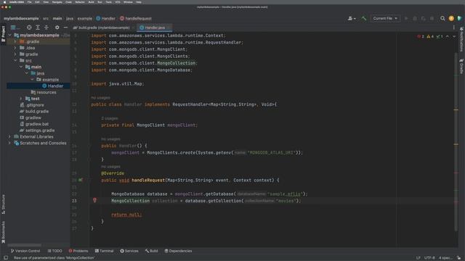Open Terminal tool window
The height and width of the screenshot is (261, 465).
point(104,251)
